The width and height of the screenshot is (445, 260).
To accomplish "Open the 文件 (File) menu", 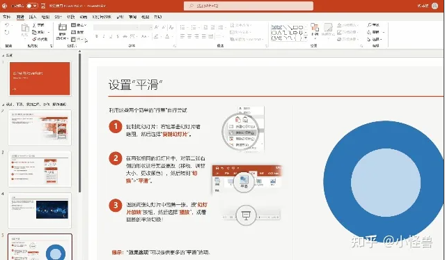I will 6,17.
